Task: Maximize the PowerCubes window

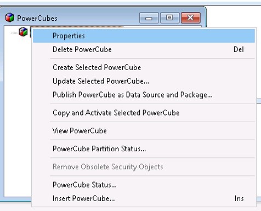Action: [169, 18]
